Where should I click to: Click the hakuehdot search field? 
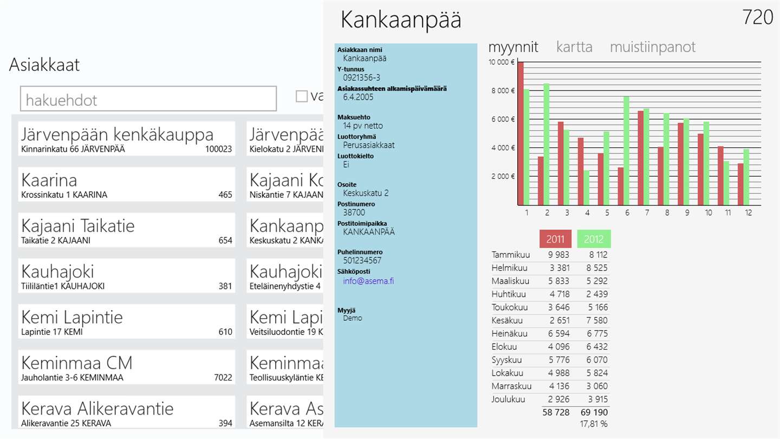(148, 100)
